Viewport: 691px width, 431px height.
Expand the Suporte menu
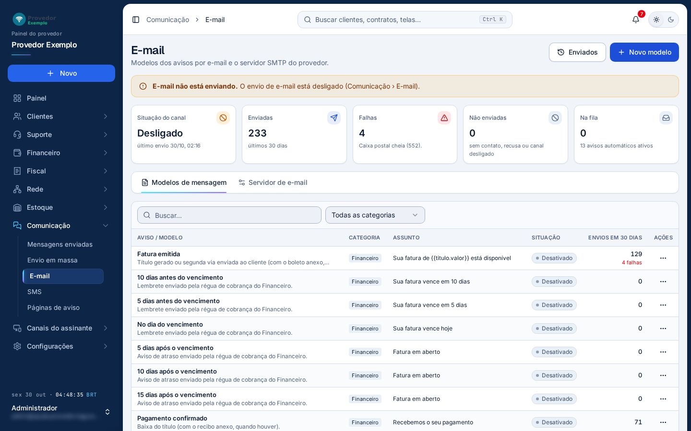(61, 135)
